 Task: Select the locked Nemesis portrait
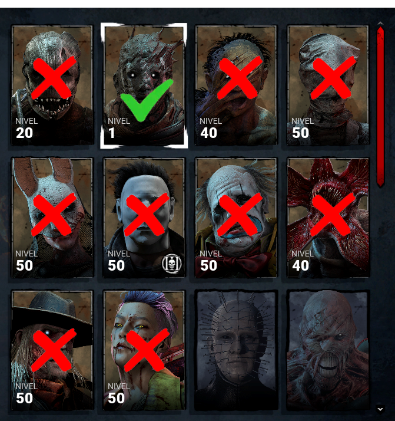[x=328, y=350]
